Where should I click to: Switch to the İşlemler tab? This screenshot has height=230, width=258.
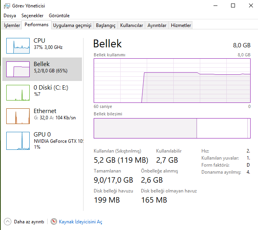pos(12,25)
